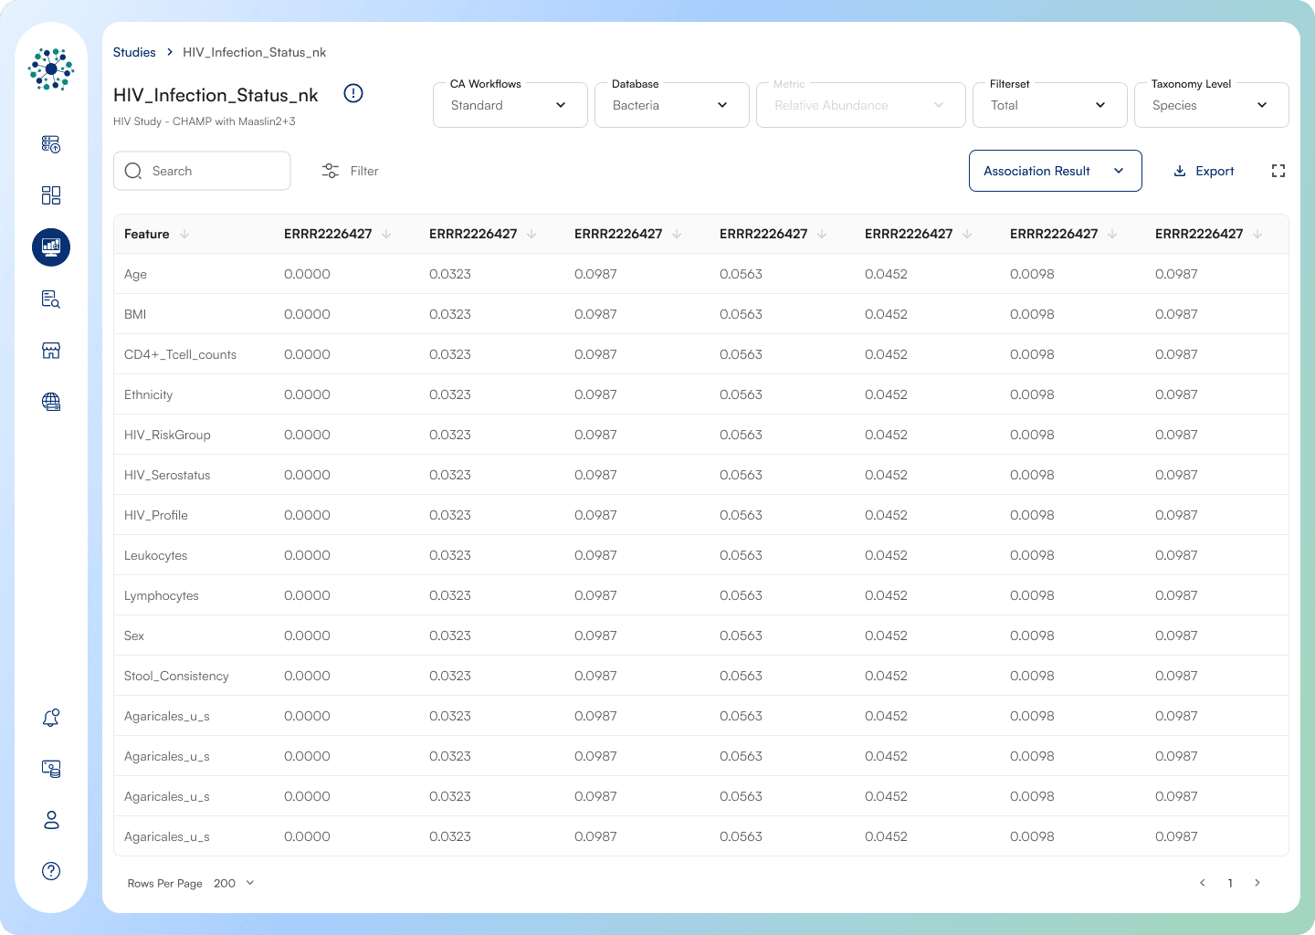The width and height of the screenshot is (1315, 935).
Task: Open the help question mark icon
Action: click(x=51, y=871)
